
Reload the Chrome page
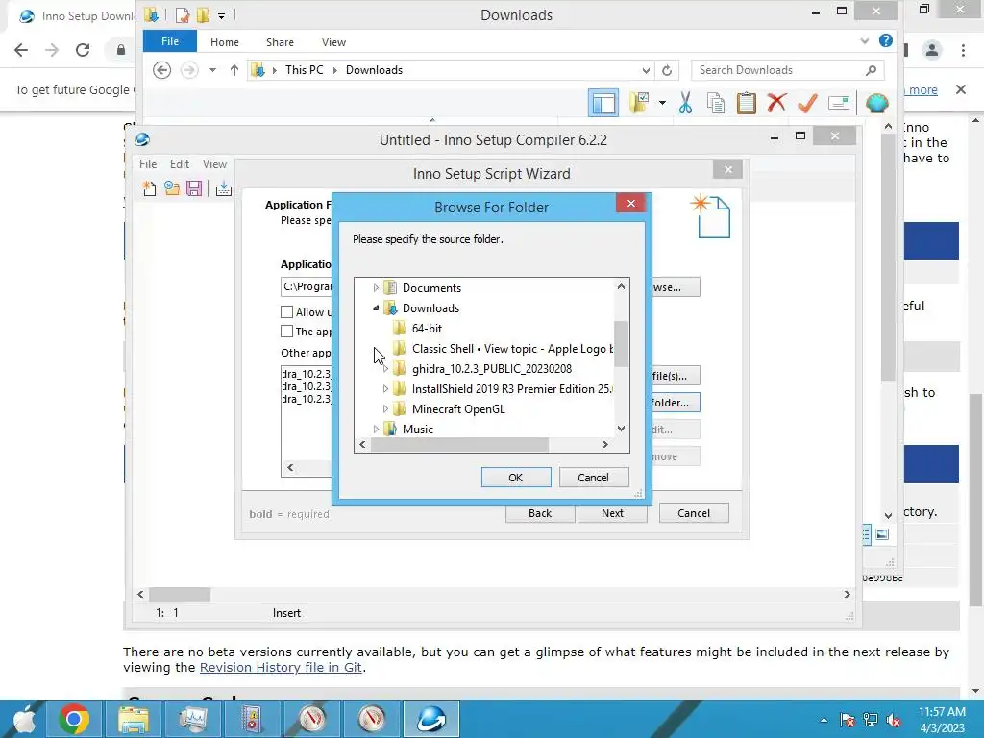[x=83, y=50]
